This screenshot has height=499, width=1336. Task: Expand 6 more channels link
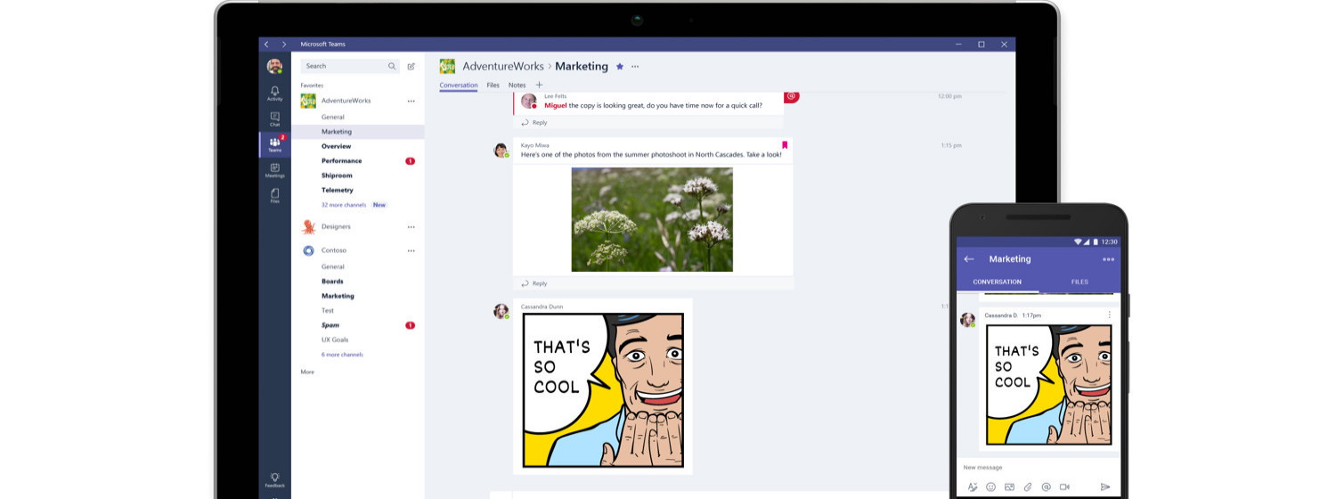tap(342, 355)
